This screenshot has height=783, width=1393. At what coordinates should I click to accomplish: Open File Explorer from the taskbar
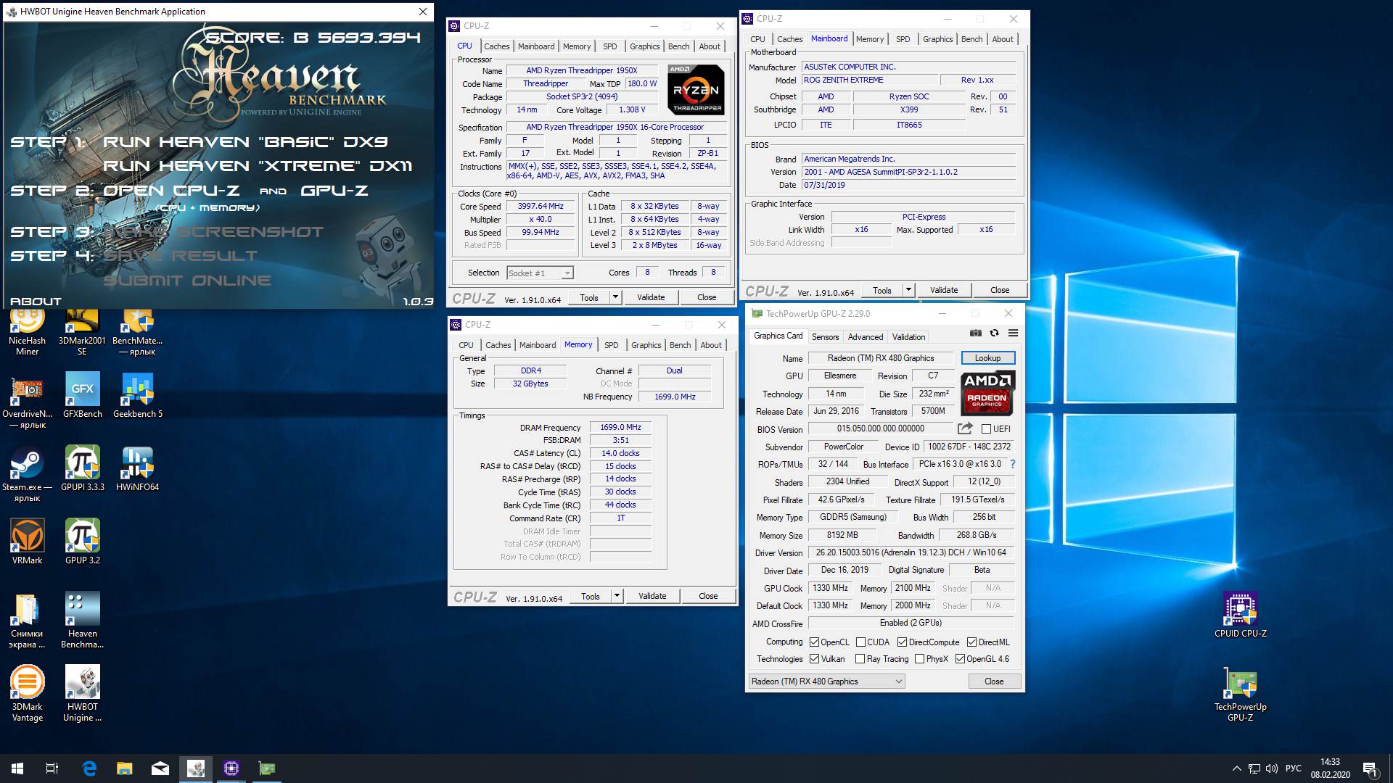click(125, 768)
